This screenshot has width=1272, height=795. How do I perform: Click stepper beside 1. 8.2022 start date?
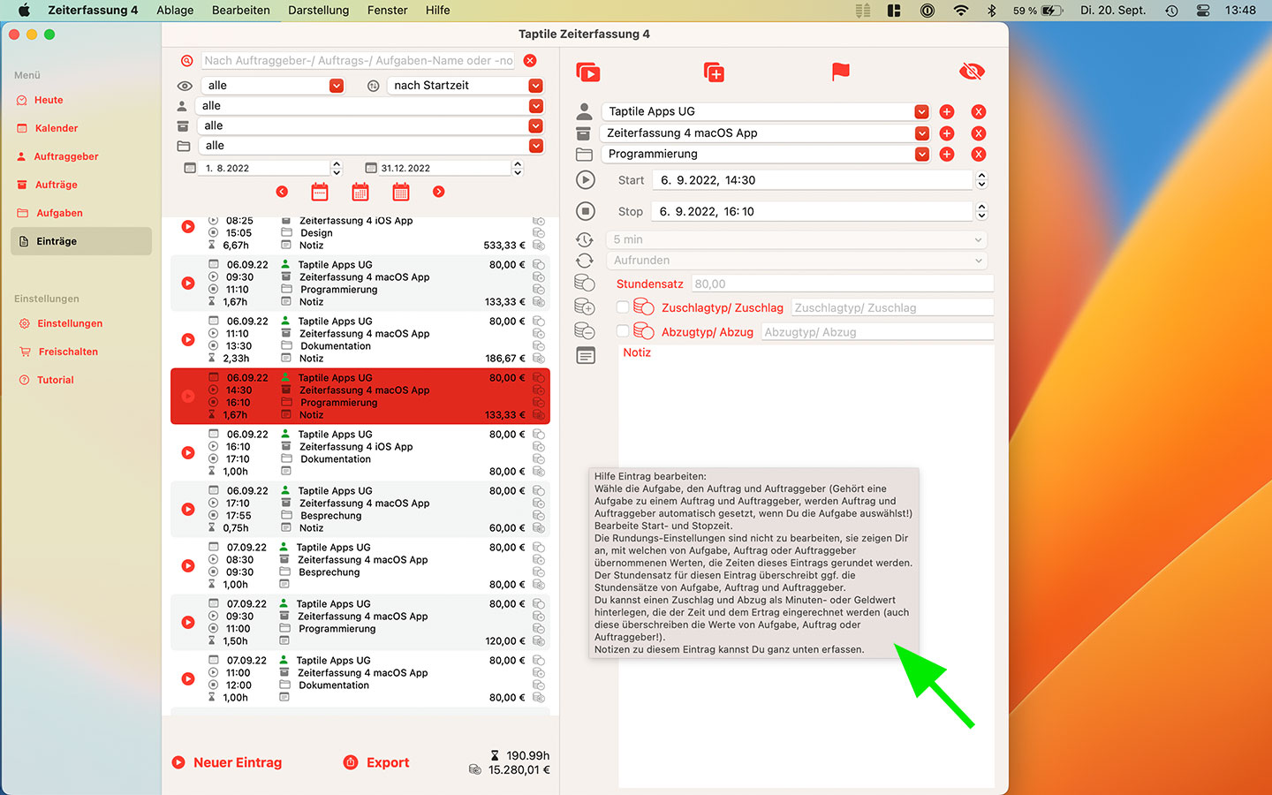337,168
